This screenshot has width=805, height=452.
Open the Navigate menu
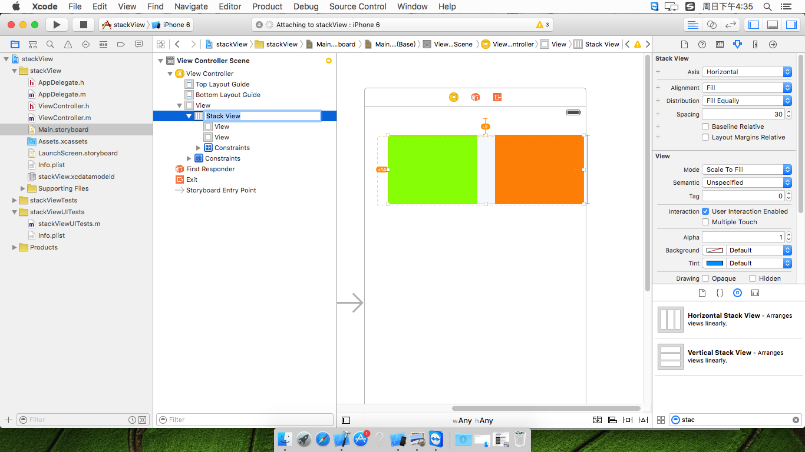(x=191, y=6)
